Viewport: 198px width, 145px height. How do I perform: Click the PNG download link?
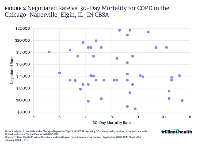click(27, 140)
